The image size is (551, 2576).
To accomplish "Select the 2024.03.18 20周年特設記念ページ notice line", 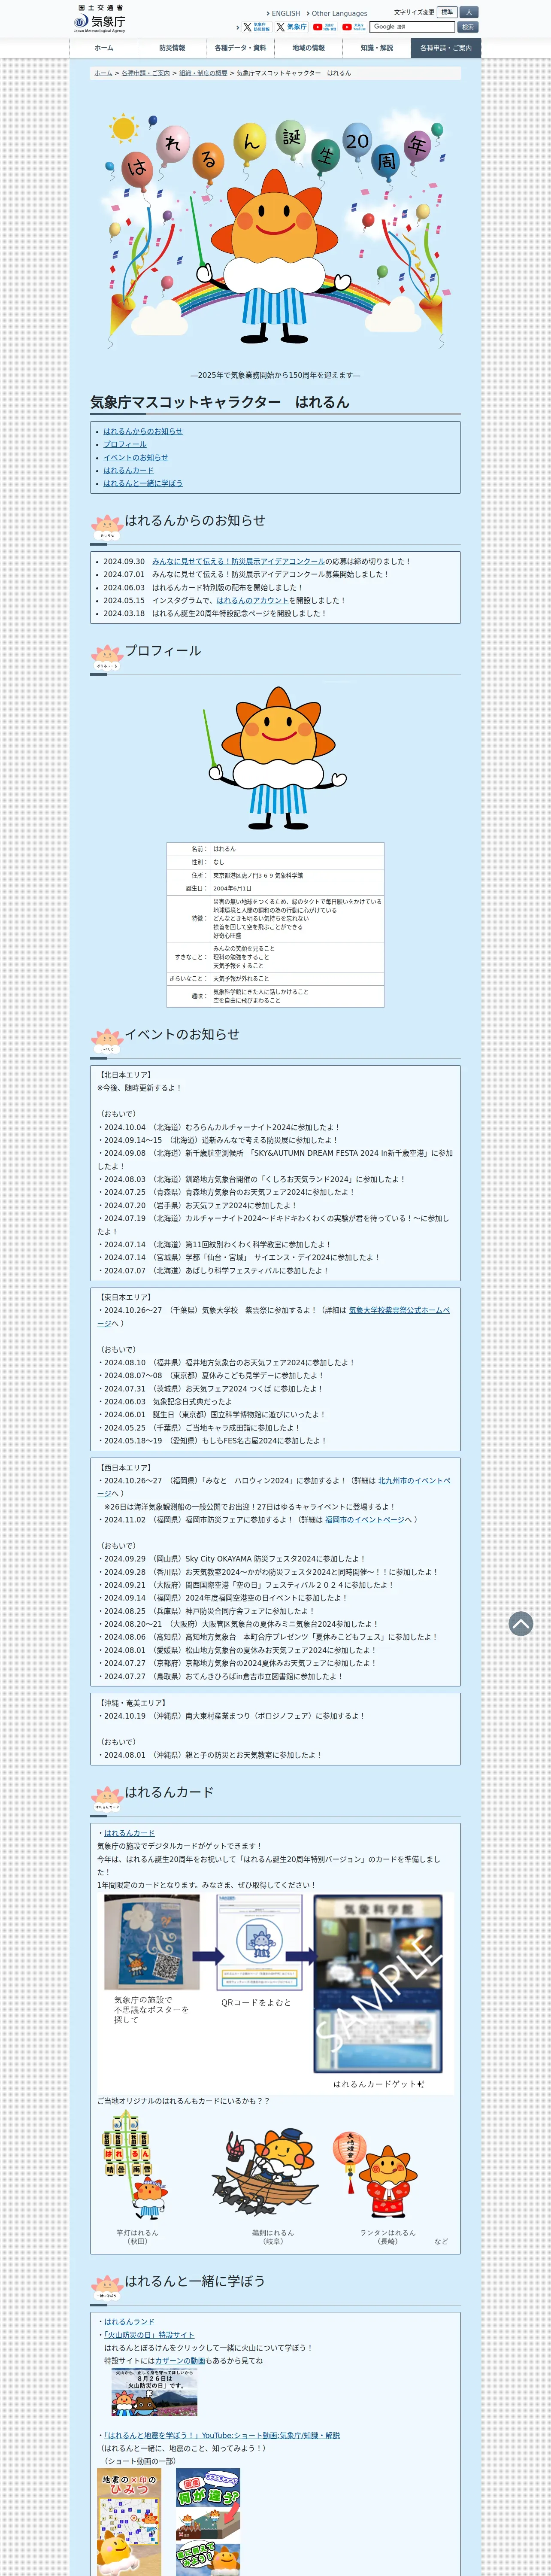I will tap(214, 613).
